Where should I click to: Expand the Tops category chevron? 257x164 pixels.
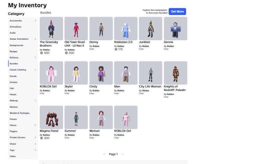[35, 150]
